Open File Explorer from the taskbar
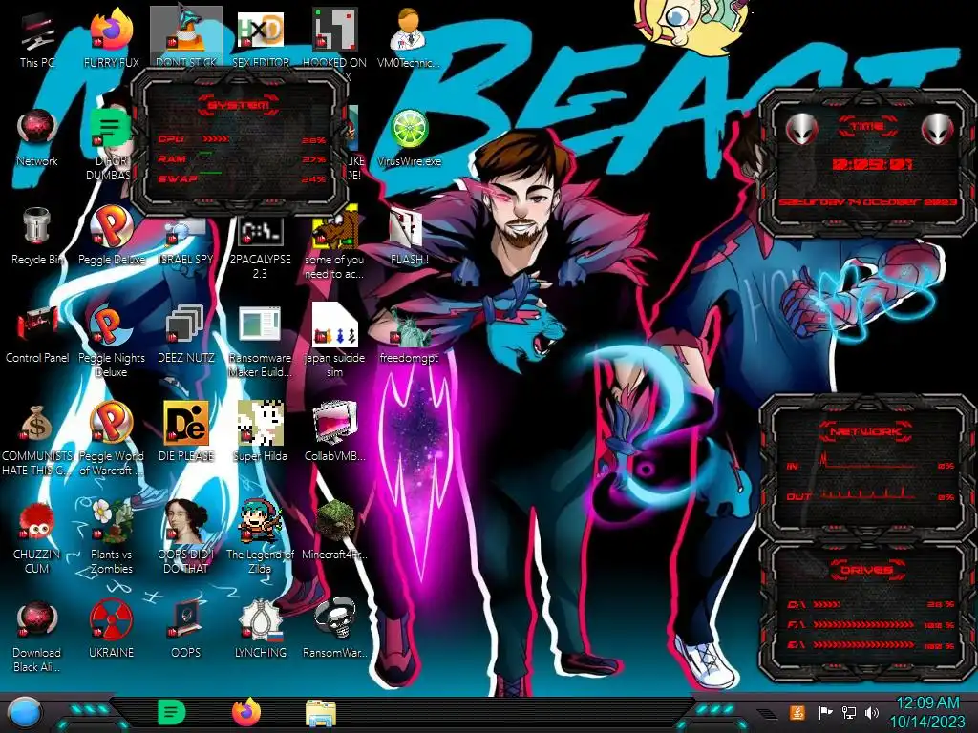 321,713
